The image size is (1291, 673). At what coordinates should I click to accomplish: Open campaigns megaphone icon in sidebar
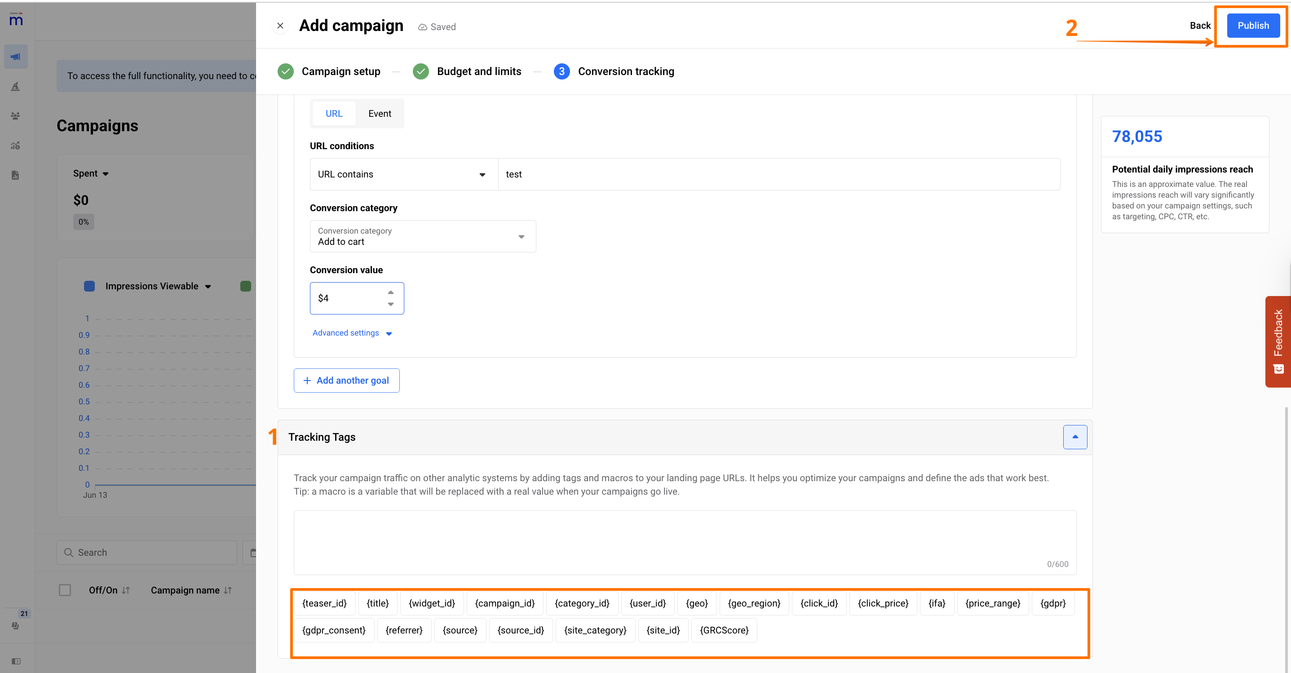tap(16, 57)
